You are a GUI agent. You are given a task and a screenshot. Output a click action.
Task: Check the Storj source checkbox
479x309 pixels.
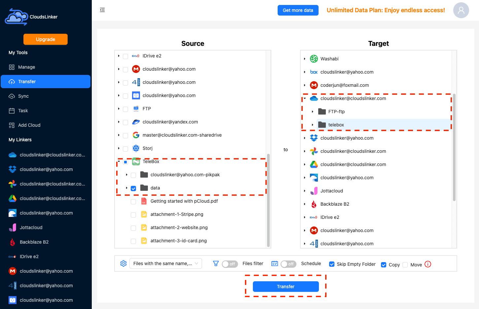tap(125, 149)
